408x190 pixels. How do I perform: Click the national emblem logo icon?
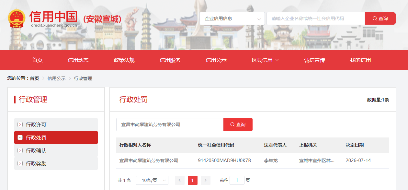(x=17, y=18)
